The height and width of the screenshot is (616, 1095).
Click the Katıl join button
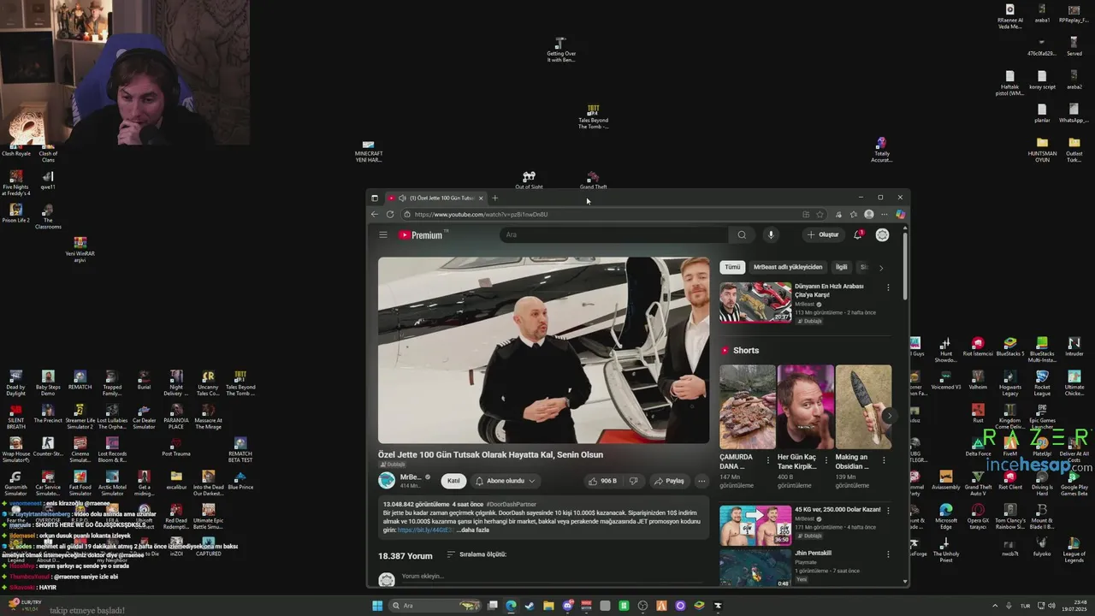click(453, 481)
